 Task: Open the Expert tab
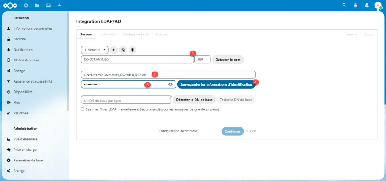[369, 34]
